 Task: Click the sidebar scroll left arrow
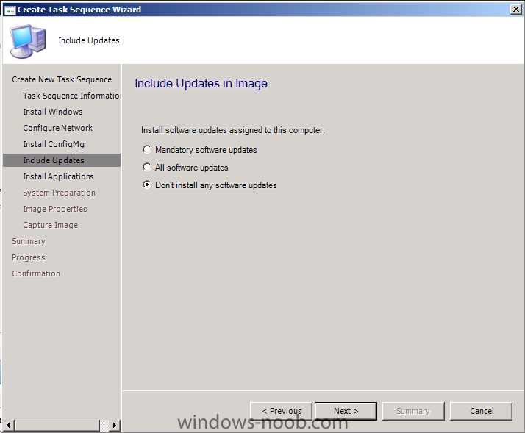pyautogui.click(x=8, y=426)
